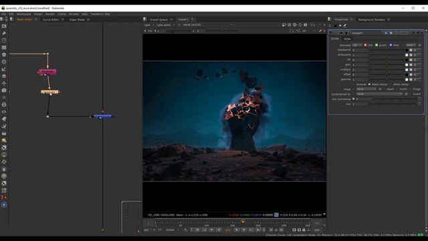Open the mask channel dropdown
This screenshot has height=241, width=428.
pos(366,89)
